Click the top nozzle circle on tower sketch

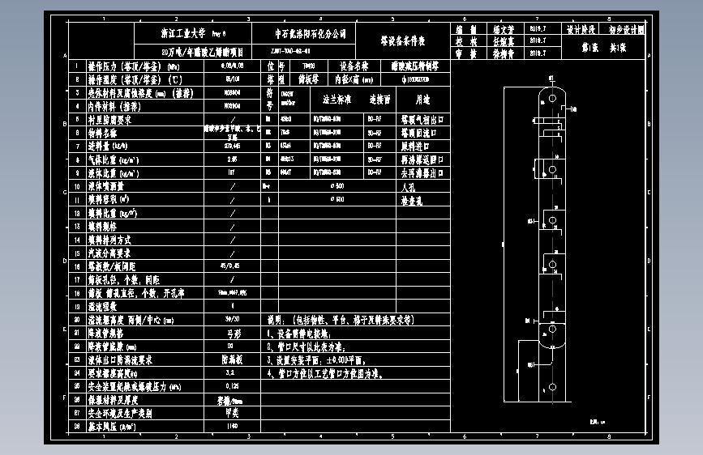click(x=552, y=98)
